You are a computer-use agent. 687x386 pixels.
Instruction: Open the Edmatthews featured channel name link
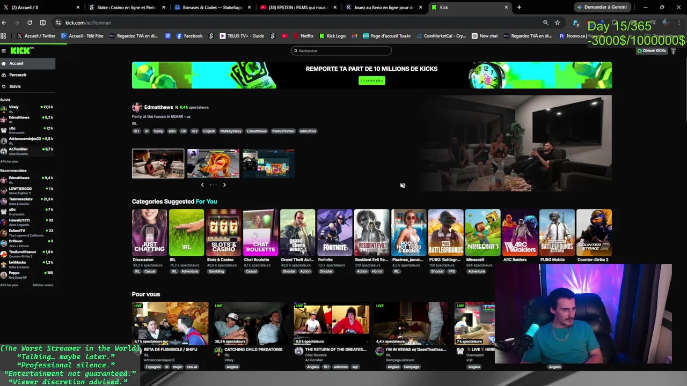pos(158,107)
